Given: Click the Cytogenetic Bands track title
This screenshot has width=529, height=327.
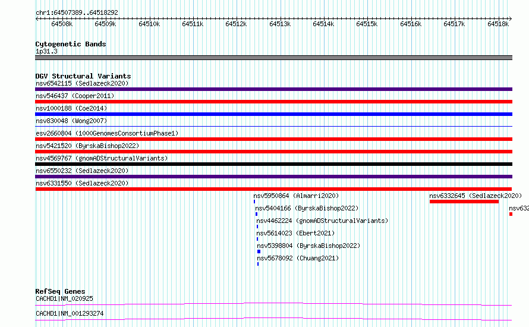Looking at the screenshot, I should coord(71,44).
